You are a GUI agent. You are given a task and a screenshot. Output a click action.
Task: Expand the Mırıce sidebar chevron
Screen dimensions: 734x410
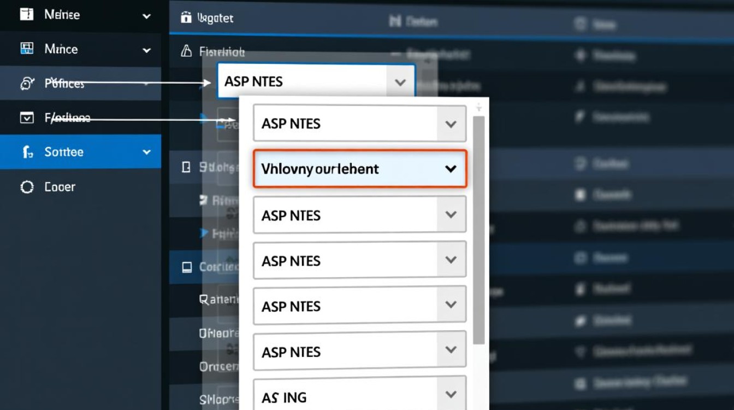pos(146,50)
